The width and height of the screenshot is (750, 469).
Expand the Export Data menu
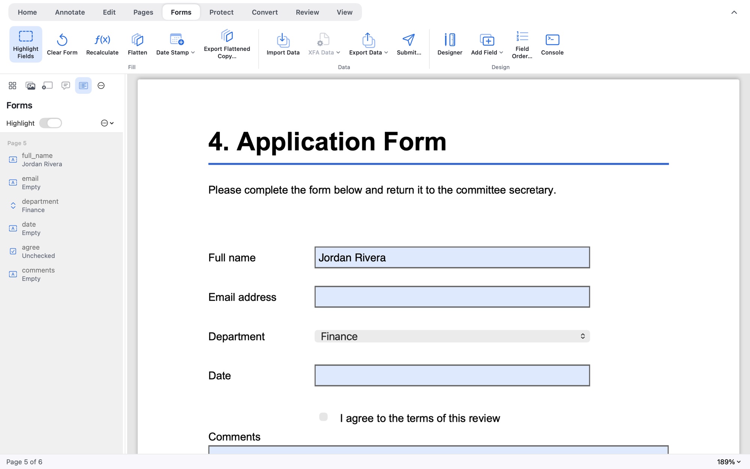tap(368, 44)
